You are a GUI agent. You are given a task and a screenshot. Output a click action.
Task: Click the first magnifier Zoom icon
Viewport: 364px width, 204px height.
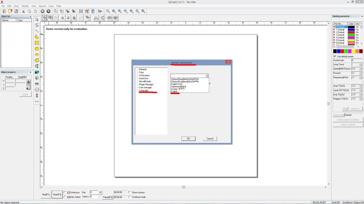pyautogui.click(x=108, y=11)
